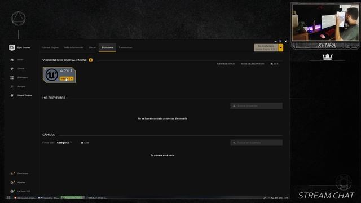The image size is (361, 203).
Task: Select the Unreal Engine sidebar icon
Action: pyautogui.click(x=12, y=95)
